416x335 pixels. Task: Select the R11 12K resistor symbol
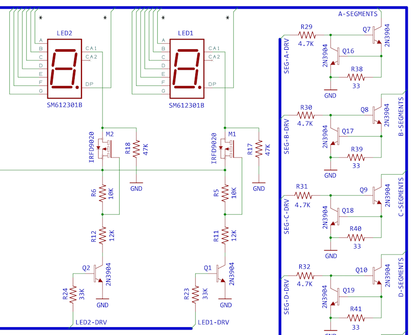click(225, 236)
